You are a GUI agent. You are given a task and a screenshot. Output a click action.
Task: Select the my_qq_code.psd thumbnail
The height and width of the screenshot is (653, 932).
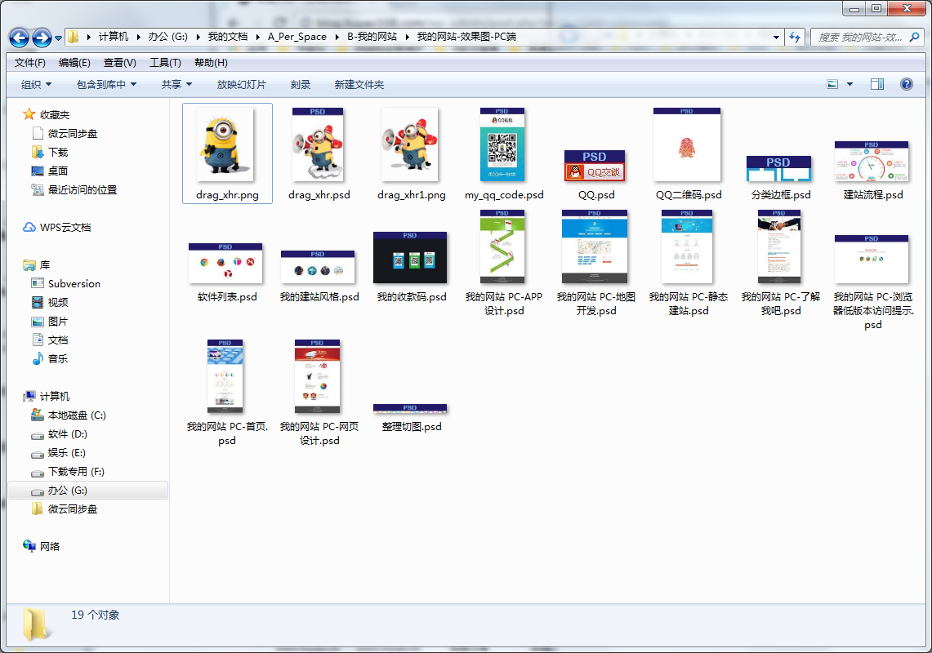point(502,145)
